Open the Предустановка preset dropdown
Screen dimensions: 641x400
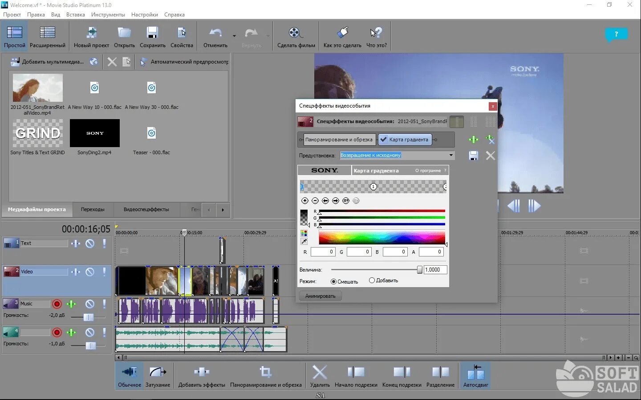451,155
